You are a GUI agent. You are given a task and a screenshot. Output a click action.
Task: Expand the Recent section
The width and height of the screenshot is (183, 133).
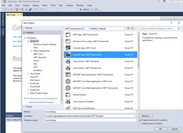(x=24, y=28)
